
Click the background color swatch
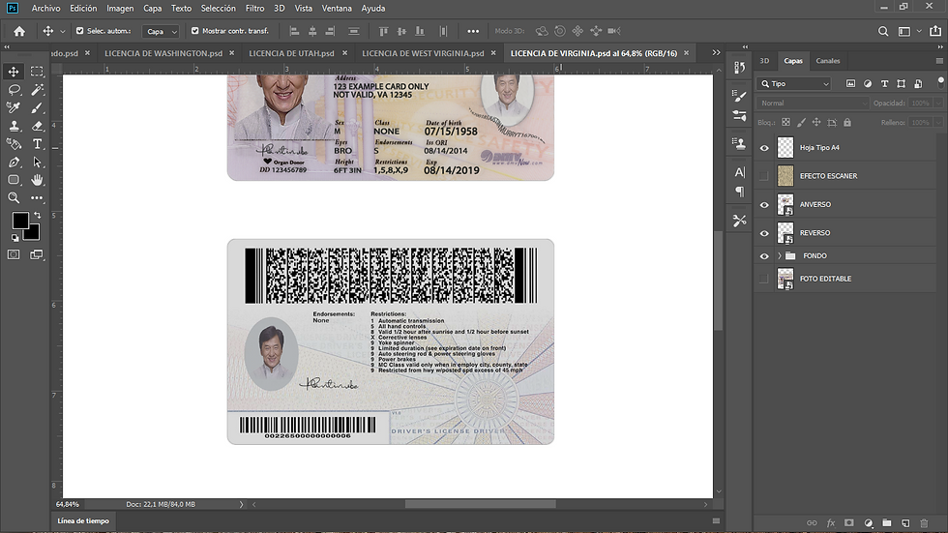click(35, 234)
